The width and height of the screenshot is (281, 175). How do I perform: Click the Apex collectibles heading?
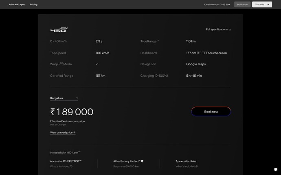pyautogui.click(x=186, y=161)
